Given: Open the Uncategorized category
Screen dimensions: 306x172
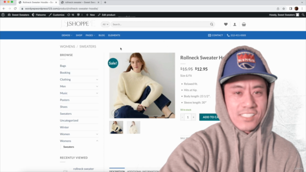Looking at the screenshot, I should (69, 120).
